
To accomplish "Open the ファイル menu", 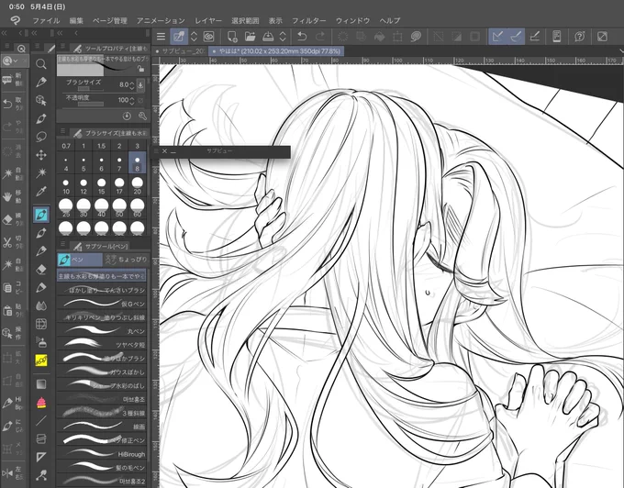I will 46,21.
